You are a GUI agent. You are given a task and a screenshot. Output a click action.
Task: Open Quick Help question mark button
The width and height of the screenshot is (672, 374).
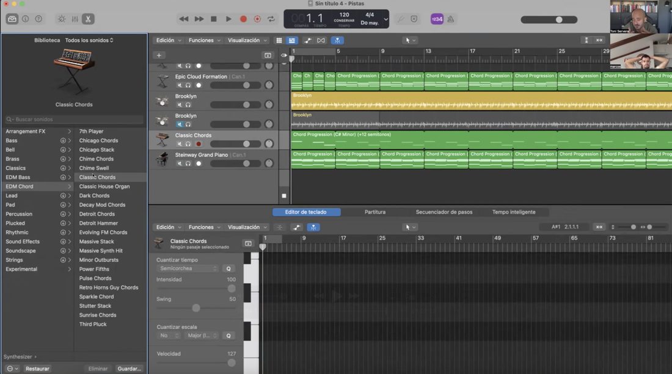tap(38, 19)
